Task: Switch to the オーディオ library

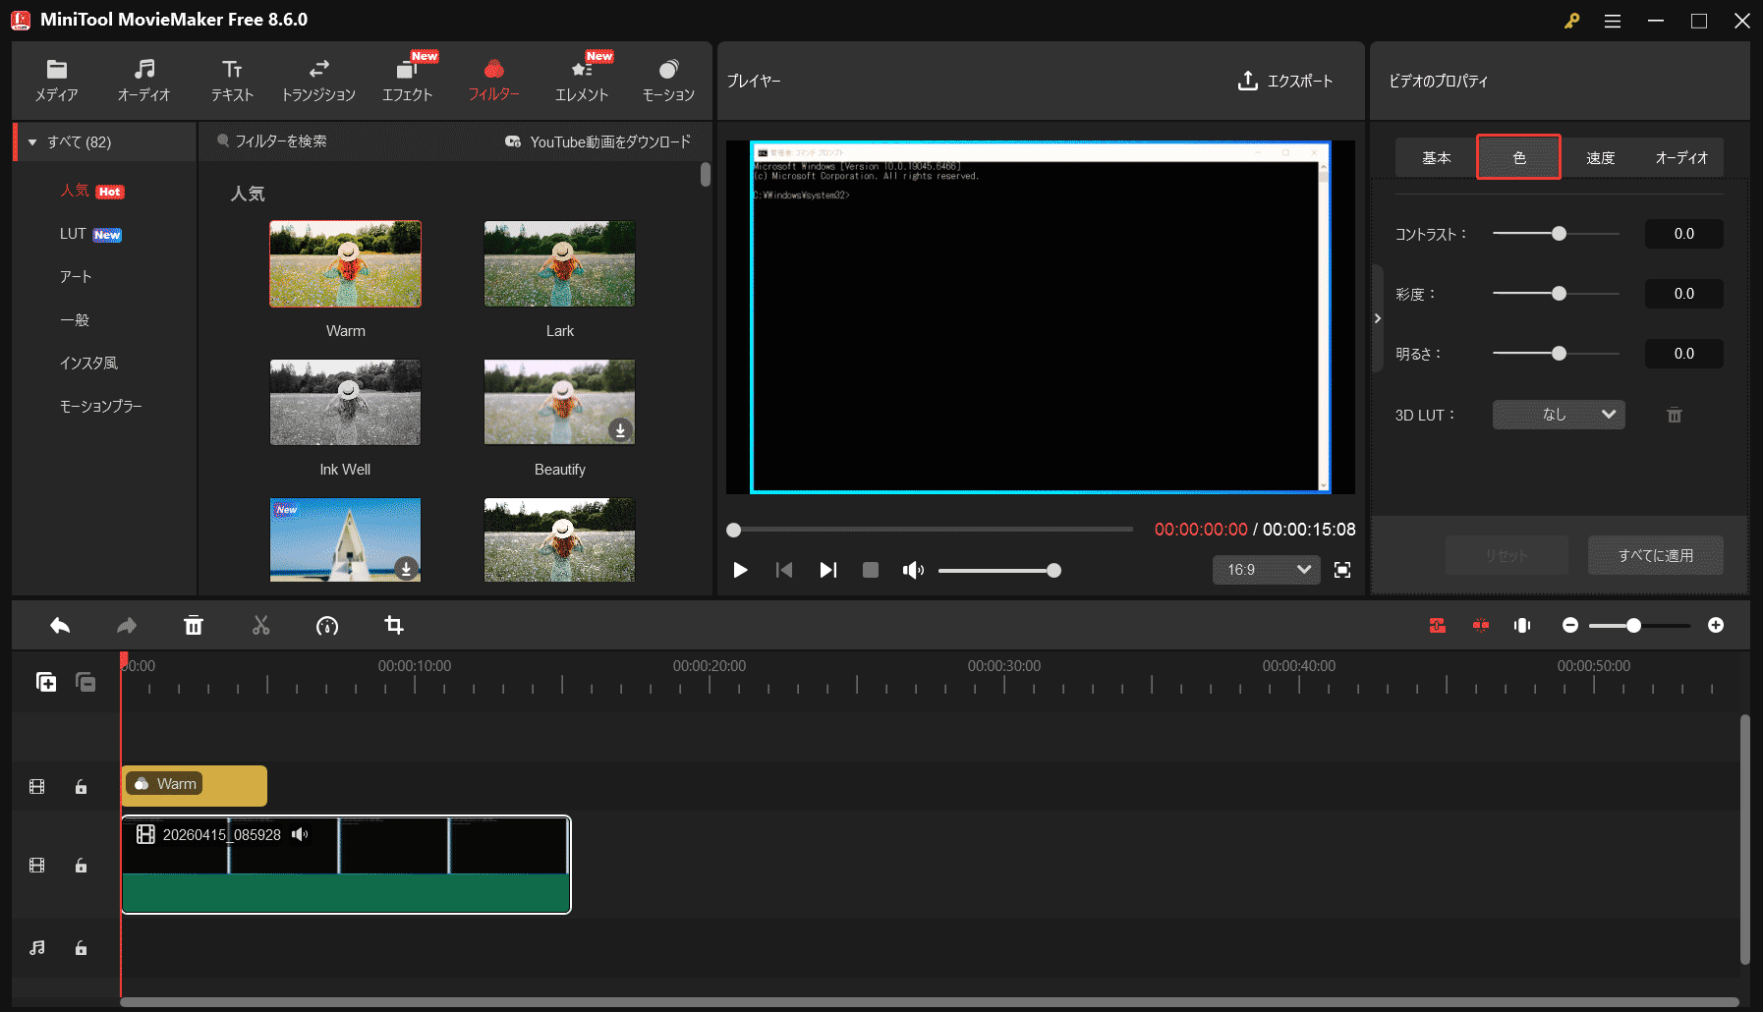Action: click(144, 79)
